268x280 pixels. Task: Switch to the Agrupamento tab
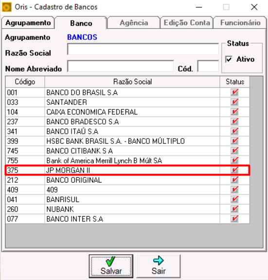(x=28, y=23)
